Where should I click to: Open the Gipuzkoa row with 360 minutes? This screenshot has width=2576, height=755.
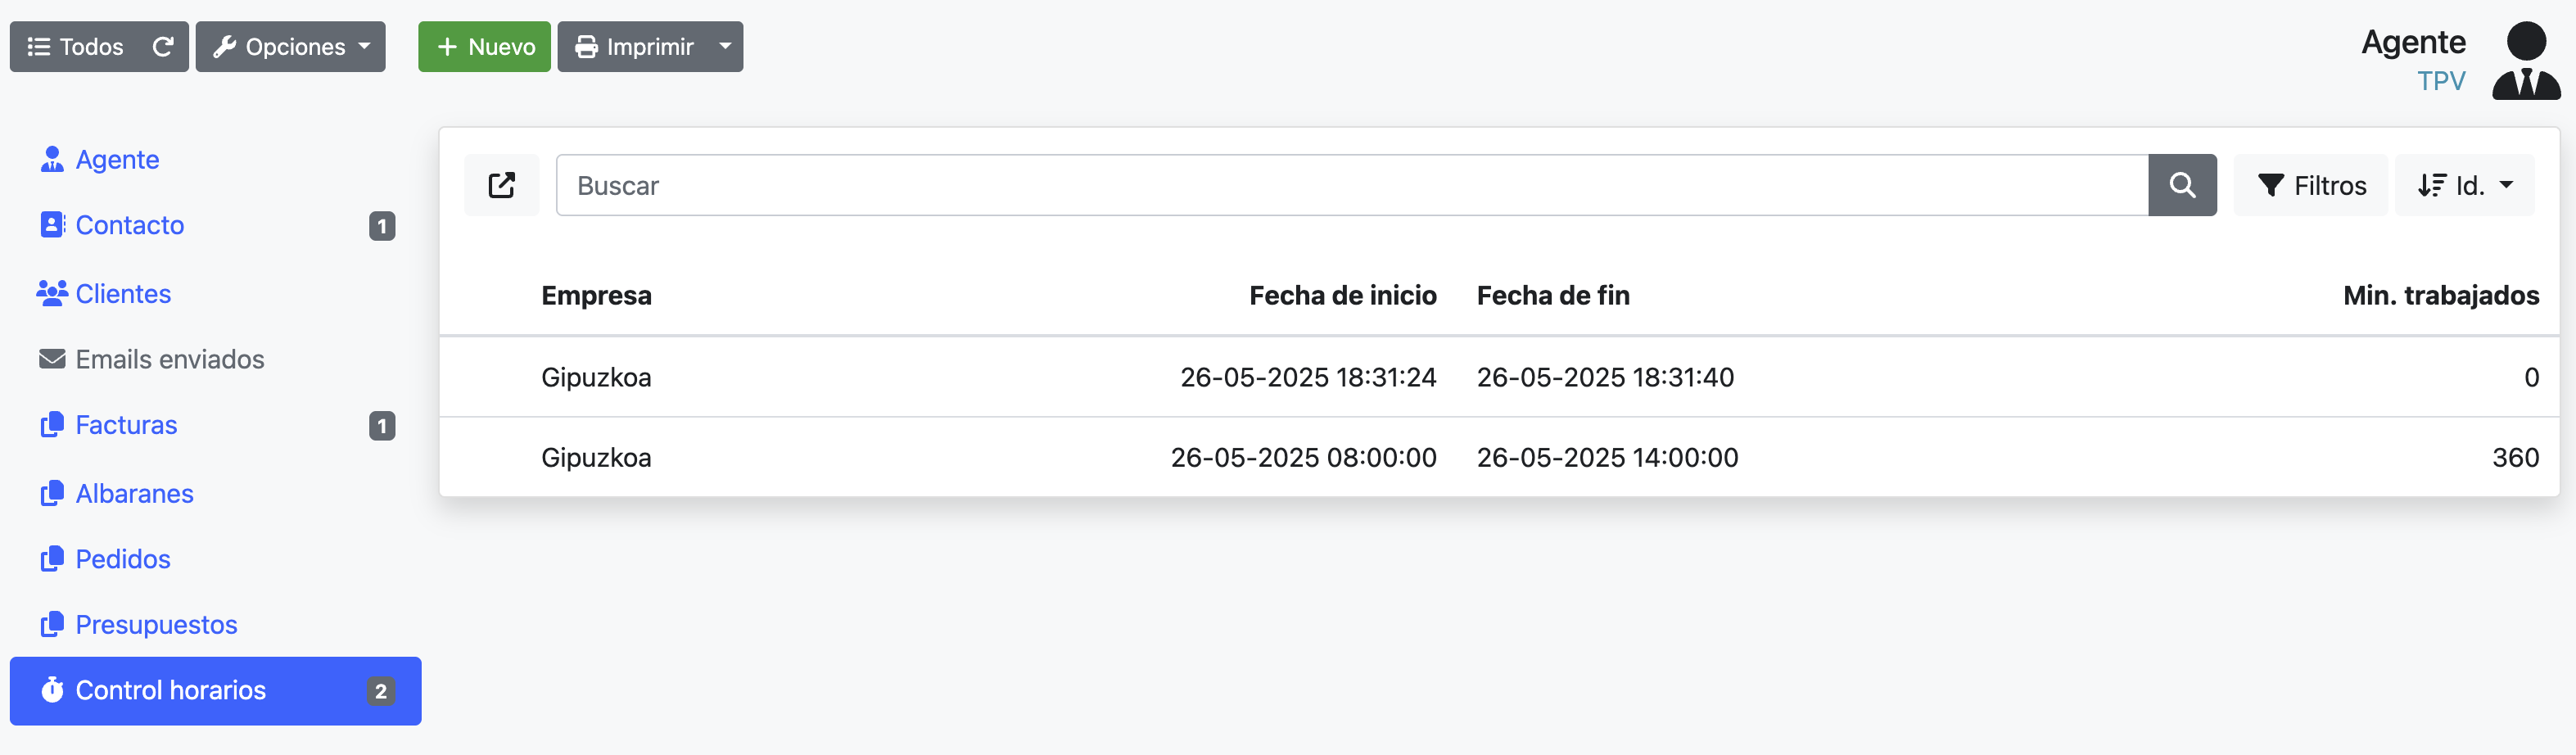click(1499, 457)
